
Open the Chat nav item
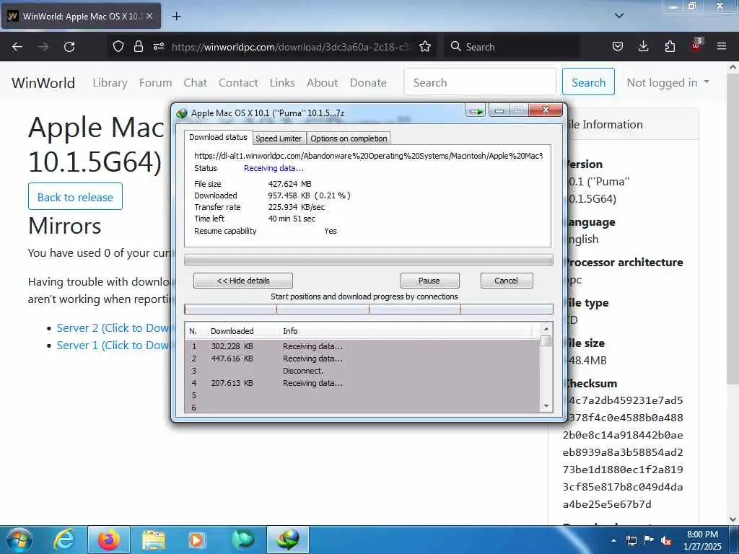tap(195, 83)
